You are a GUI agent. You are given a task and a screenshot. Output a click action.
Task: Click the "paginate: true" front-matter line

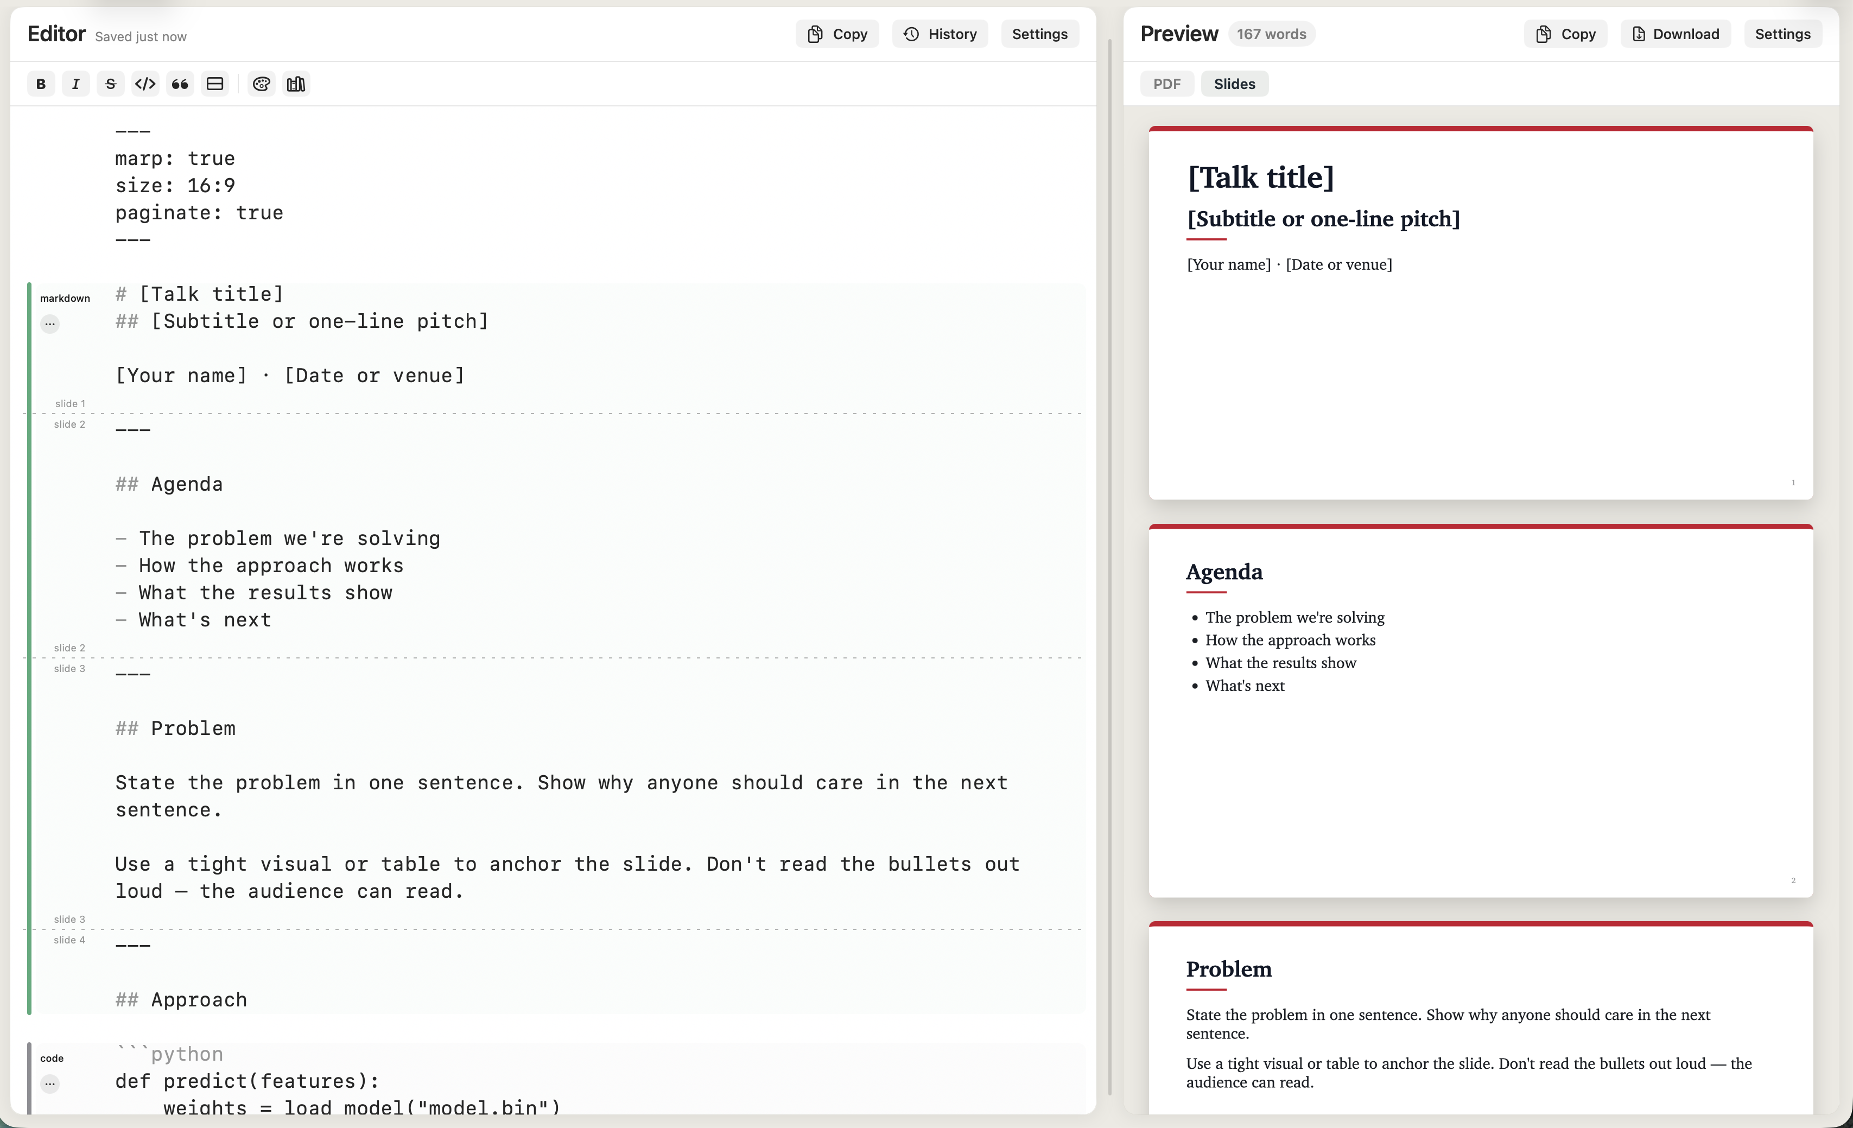coord(199,213)
